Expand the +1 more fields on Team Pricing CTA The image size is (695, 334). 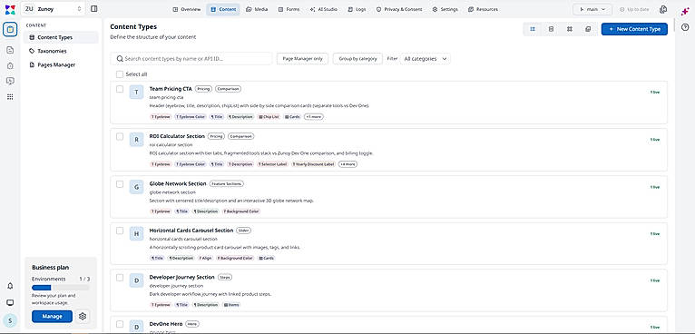click(314, 117)
